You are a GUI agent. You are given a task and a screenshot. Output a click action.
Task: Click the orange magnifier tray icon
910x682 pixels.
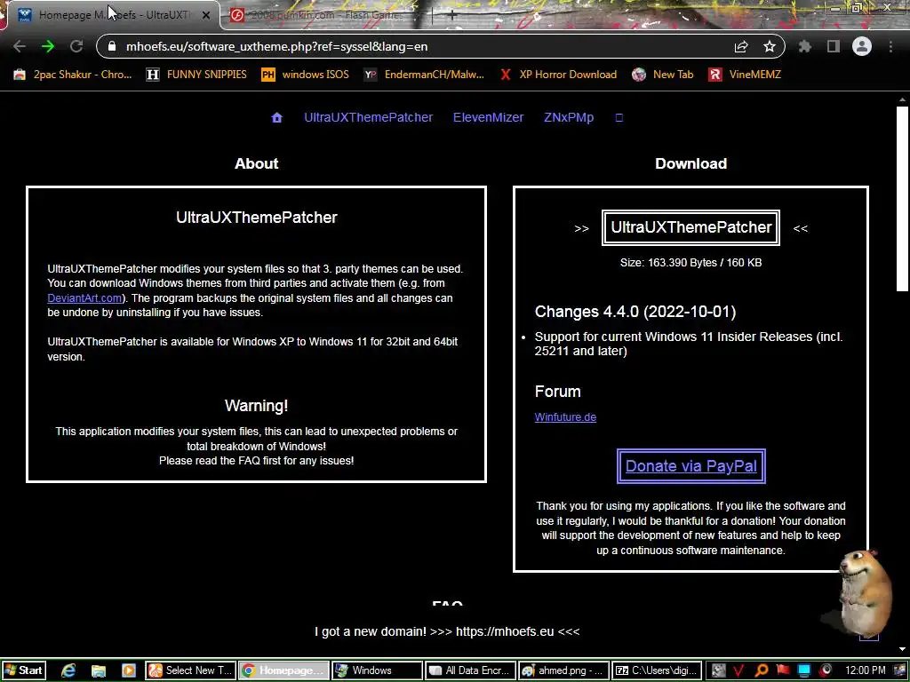tap(762, 670)
